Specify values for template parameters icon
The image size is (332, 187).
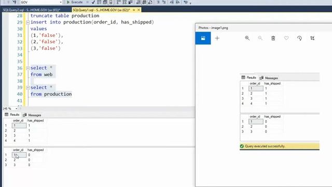point(186,2)
